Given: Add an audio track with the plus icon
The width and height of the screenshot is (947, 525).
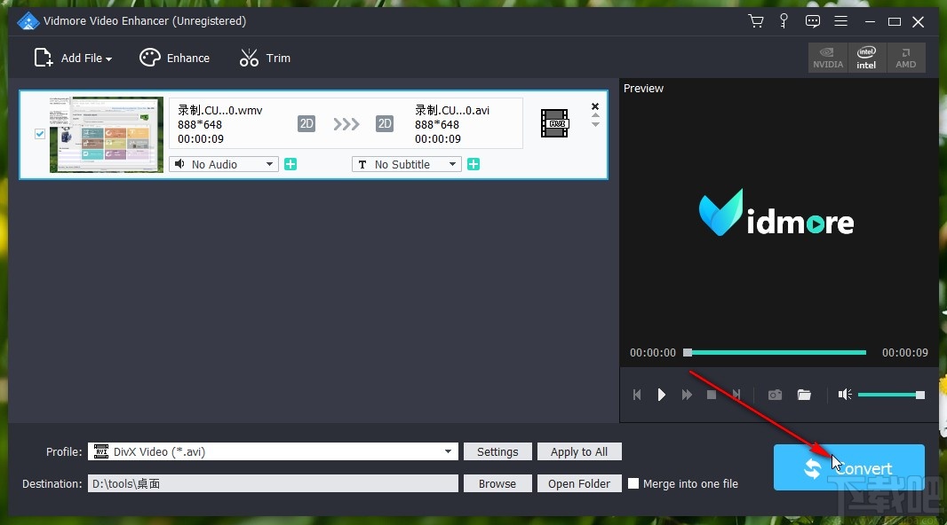Looking at the screenshot, I should pos(290,164).
